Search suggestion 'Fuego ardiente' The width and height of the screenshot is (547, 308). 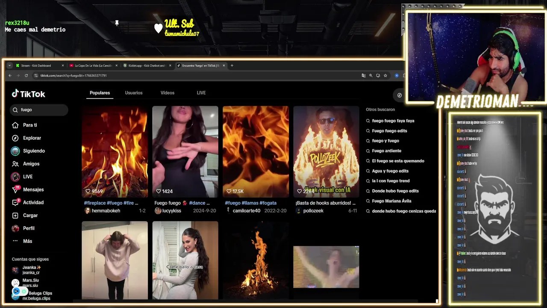[386, 151]
